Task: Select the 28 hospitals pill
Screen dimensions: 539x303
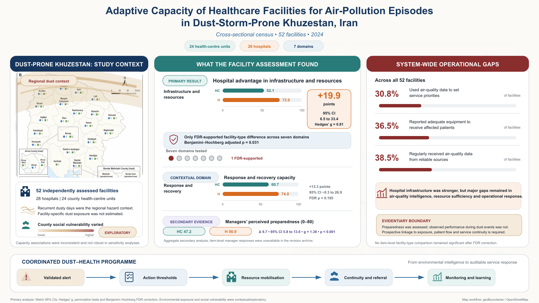Action: coord(259,46)
